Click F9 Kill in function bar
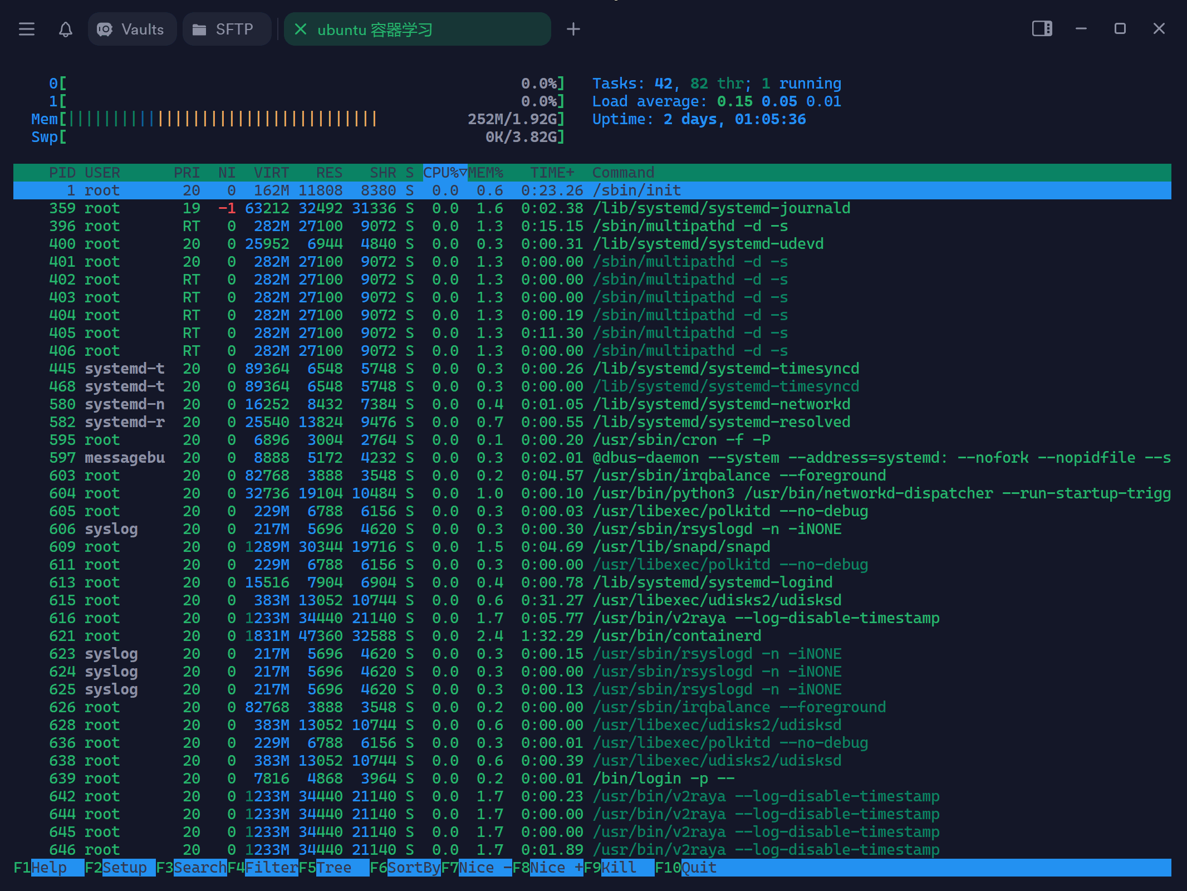1187x891 pixels. point(618,868)
